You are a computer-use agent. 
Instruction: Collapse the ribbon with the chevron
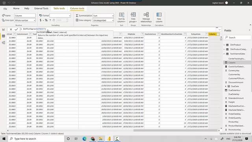[250, 25]
